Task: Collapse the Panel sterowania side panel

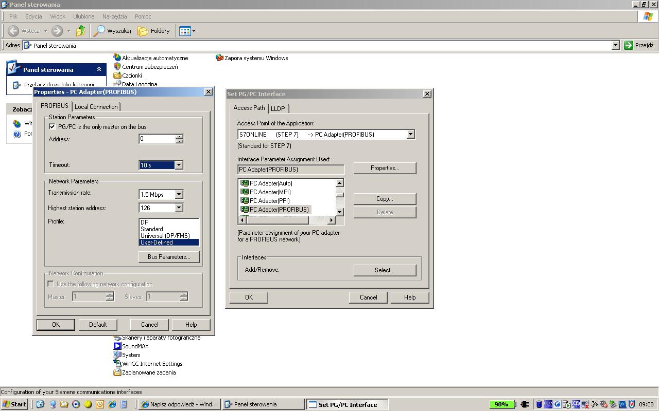Action: tap(99, 69)
